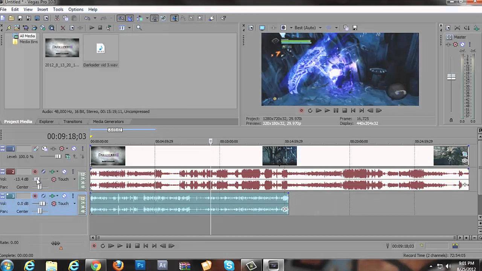Arm audio track 3 for record
482x271 pixels.
tap(35, 196)
